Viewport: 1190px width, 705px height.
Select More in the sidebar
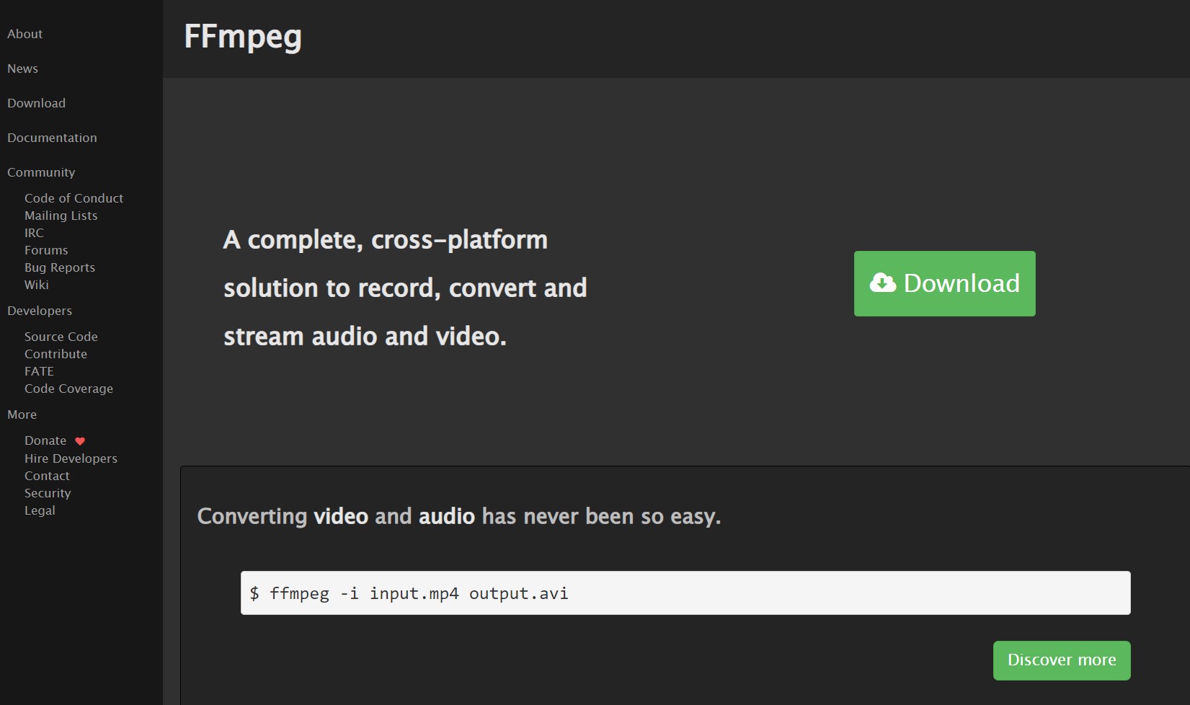[22, 414]
